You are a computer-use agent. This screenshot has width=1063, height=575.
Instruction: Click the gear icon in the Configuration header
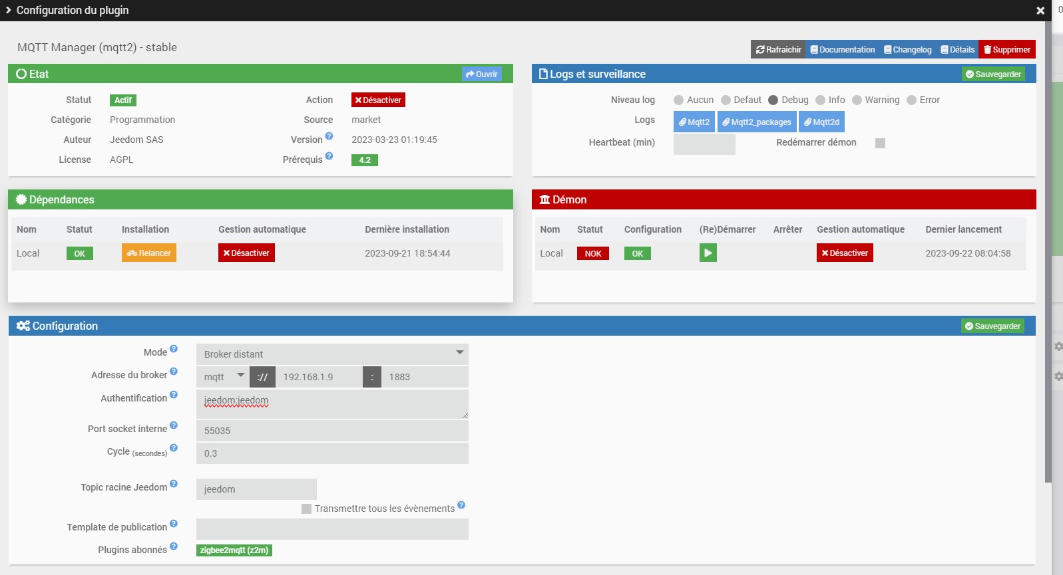coord(23,326)
